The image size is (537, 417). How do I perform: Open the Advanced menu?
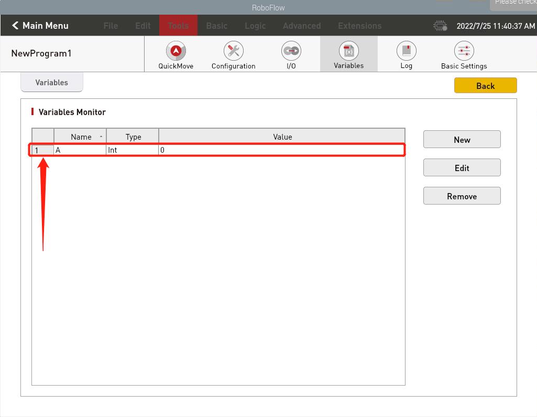302,26
